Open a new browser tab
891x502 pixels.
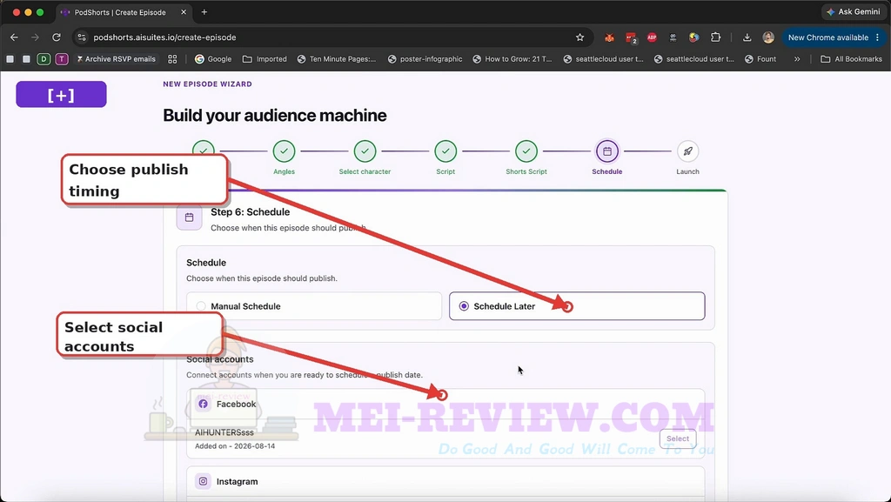(204, 12)
